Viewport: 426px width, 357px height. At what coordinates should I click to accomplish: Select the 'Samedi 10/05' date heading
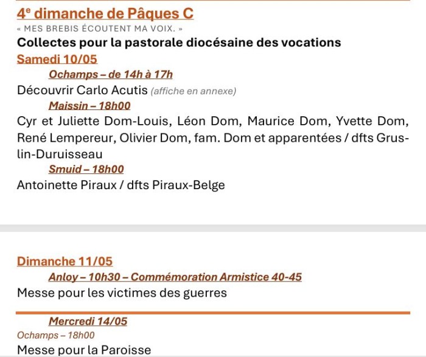pyautogui.click(x=57, y=59)
